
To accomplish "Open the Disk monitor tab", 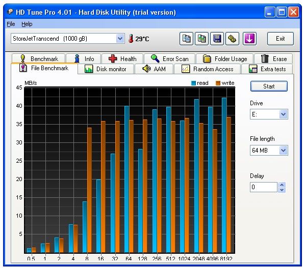I will pos(106,69).
